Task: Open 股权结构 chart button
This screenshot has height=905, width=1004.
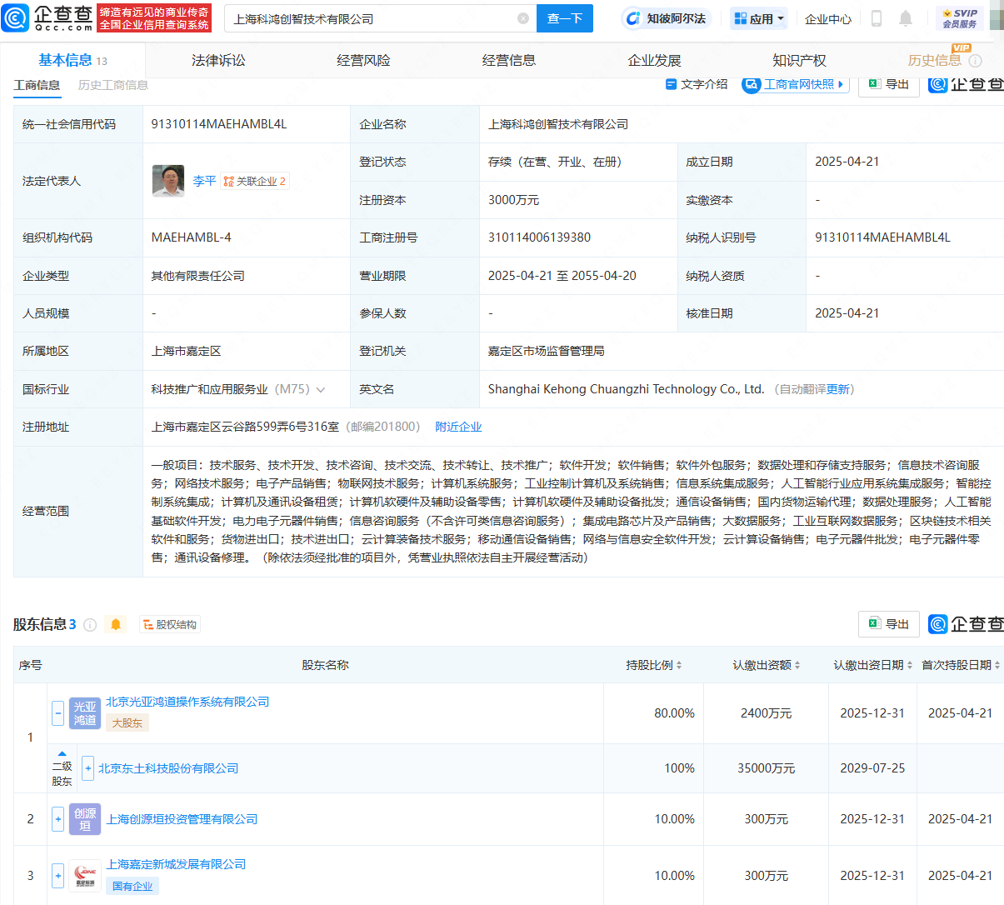Action: pyautogui.click(x=170, y=624)
